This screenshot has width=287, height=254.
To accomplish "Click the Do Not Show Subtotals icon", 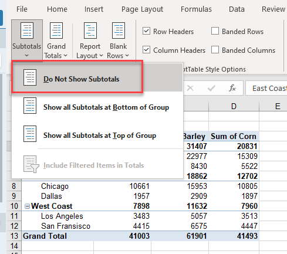I will 30,77.
